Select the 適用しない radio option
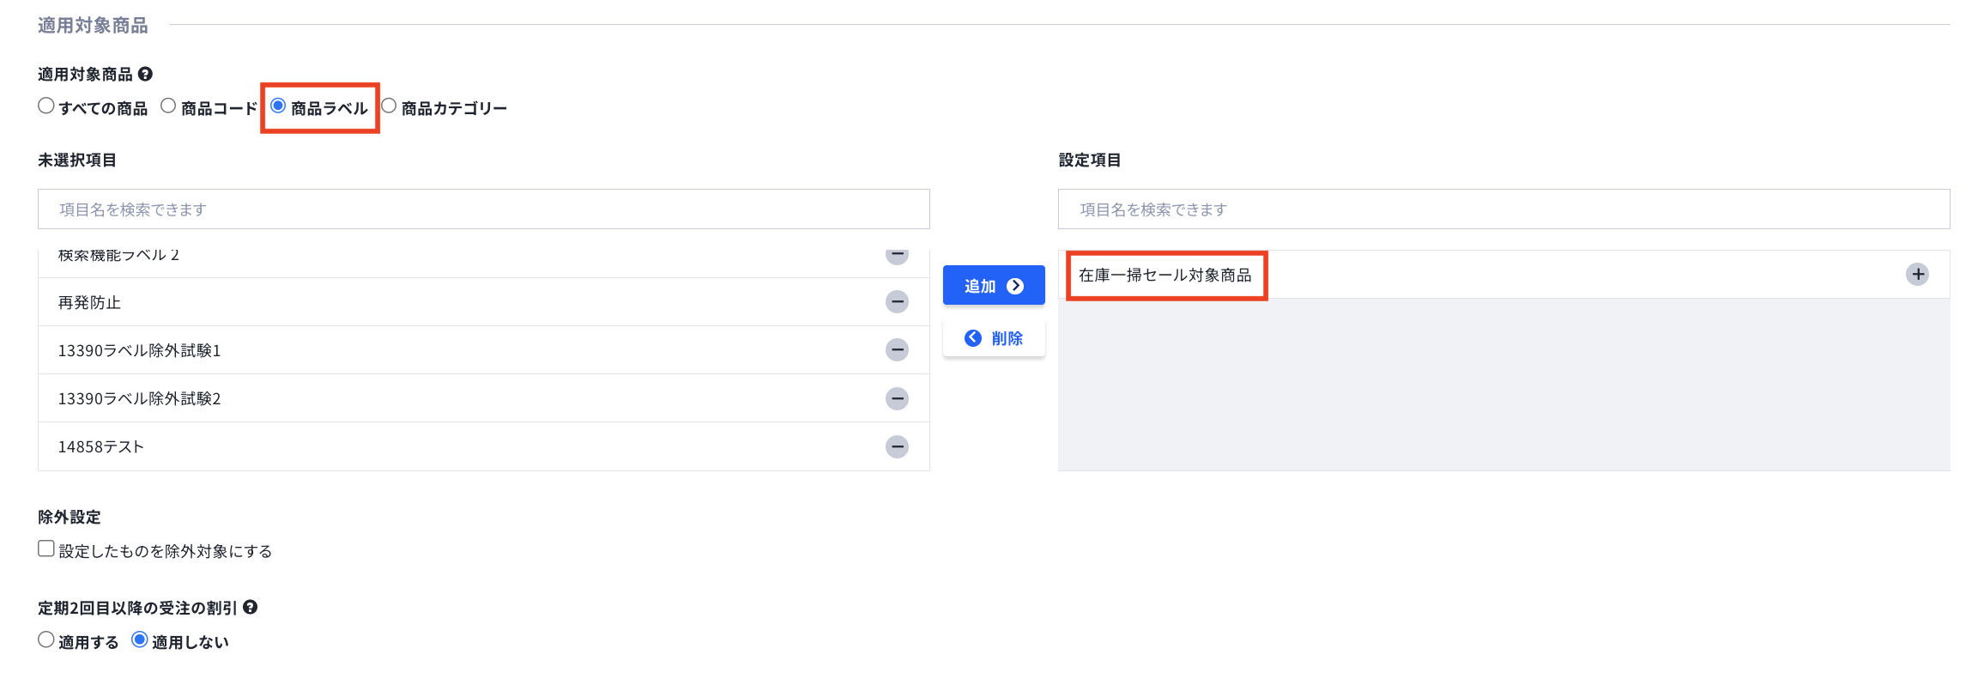Image resolution: width=1978 pixels, height=697 pixels. (x=140, y=640)
